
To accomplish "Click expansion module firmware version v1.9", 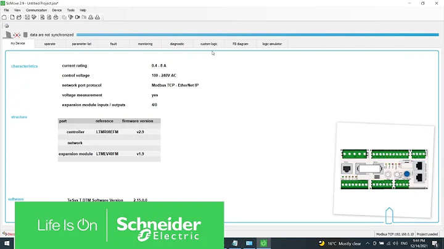I will coord(140,154).
